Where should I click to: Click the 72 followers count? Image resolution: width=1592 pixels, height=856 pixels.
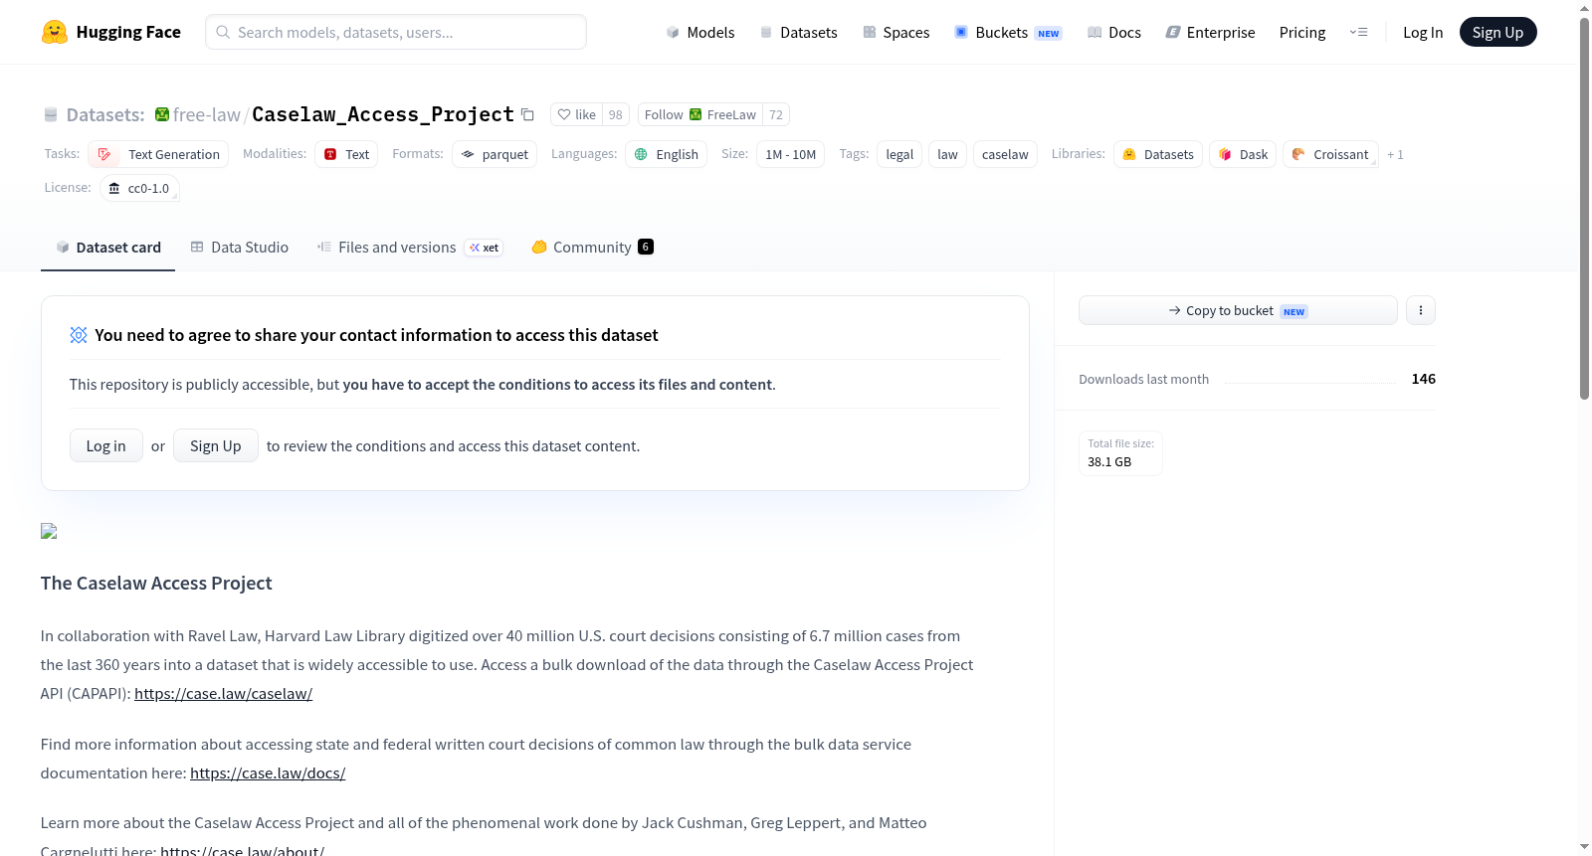point(776,114)
